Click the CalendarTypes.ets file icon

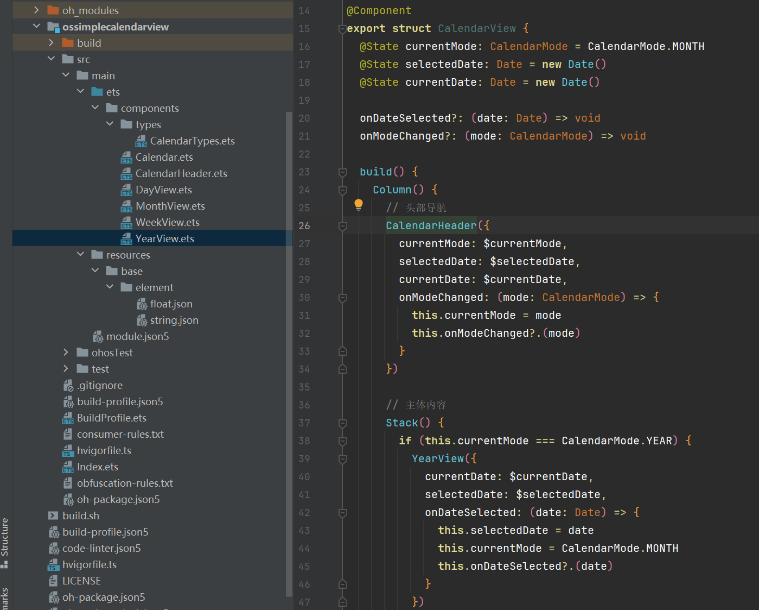141,141
